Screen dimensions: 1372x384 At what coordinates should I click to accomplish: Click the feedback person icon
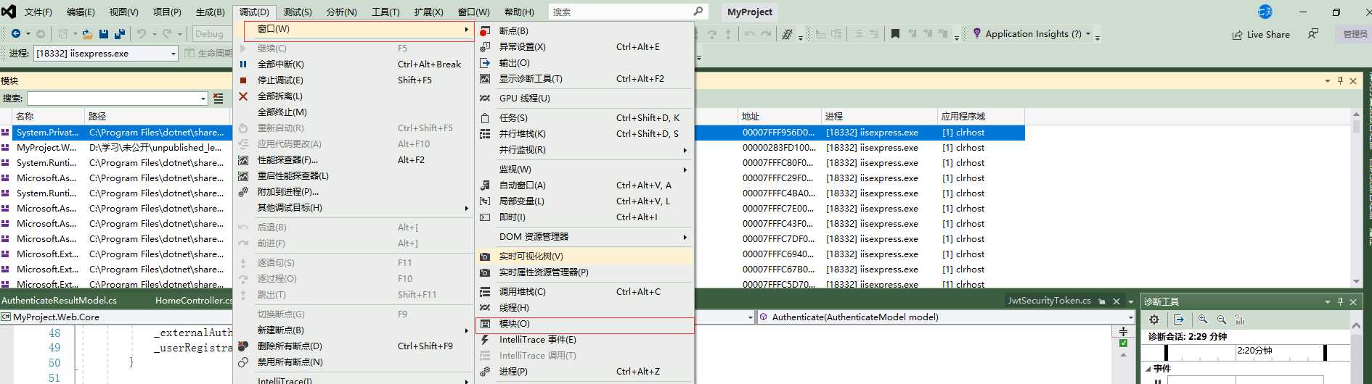tap(1313, 33)
